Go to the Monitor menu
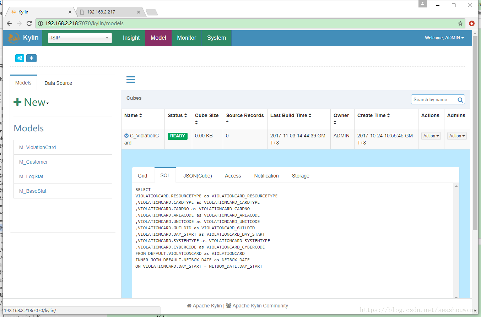The width and height of the screenshot is (481, 317). coord(187,38)
